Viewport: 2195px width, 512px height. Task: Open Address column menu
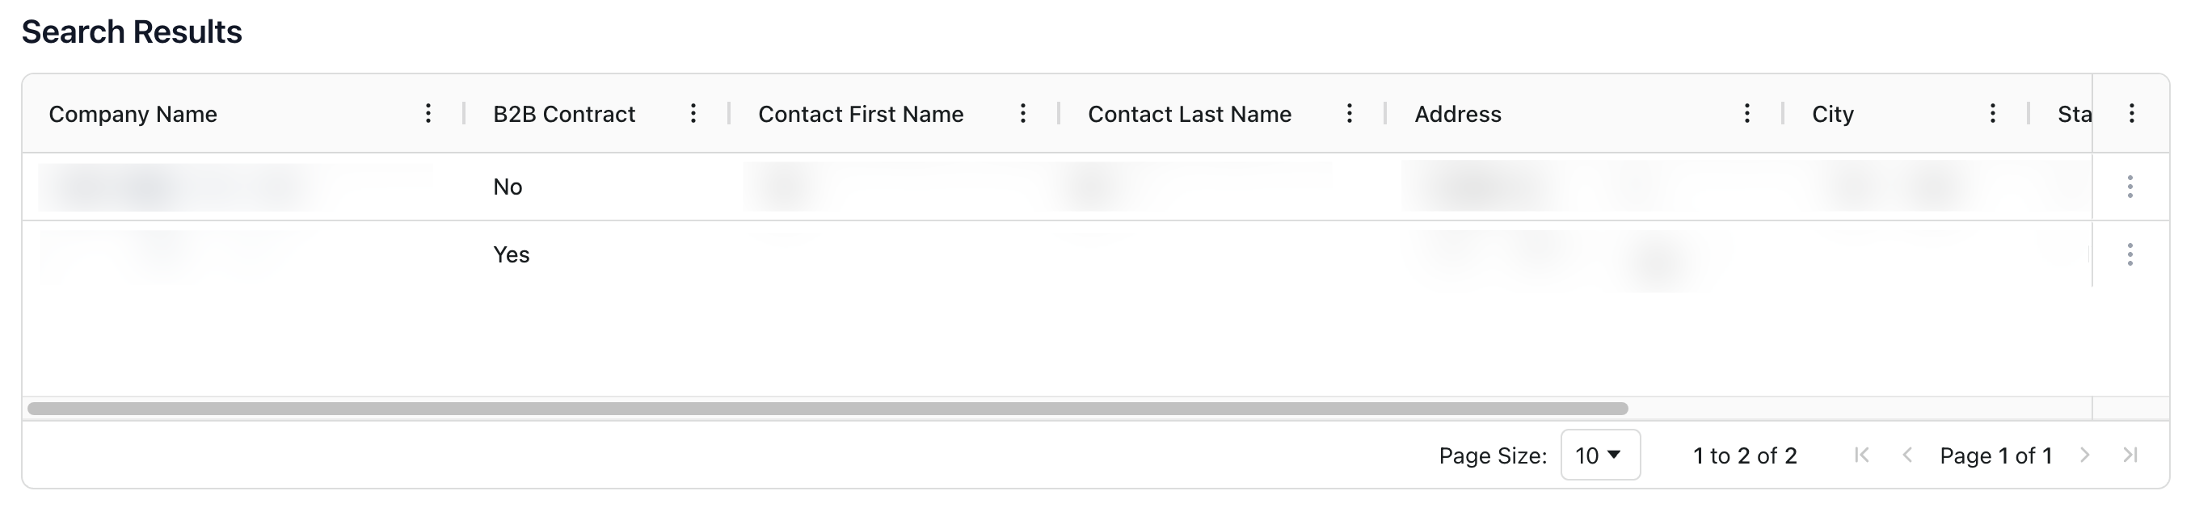1746,113
